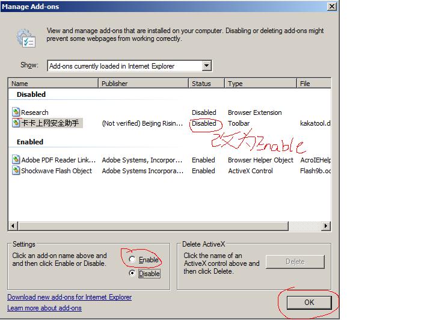Viewport: 433px width, 320px height.
Task: Open Download new add-ons for Internet Explorer link
Action: coord(70,297)
